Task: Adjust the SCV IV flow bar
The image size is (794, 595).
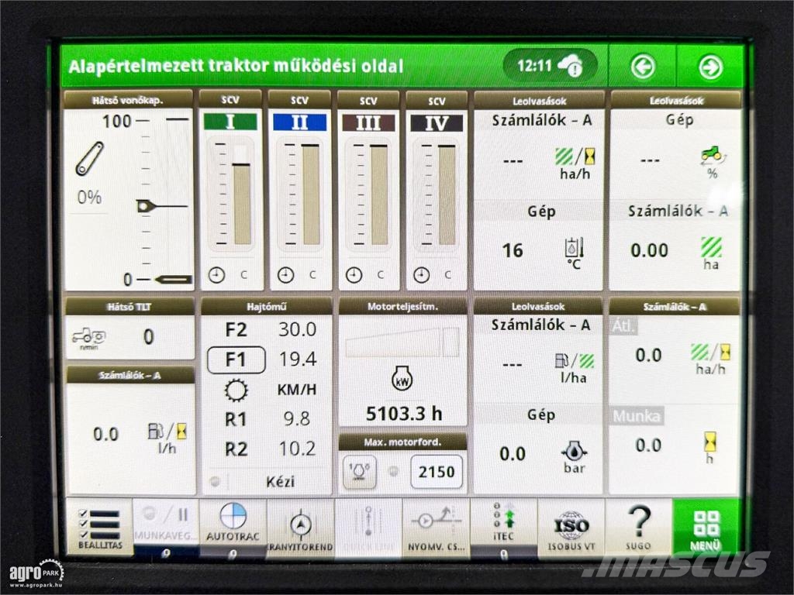Action: [447, 194]
